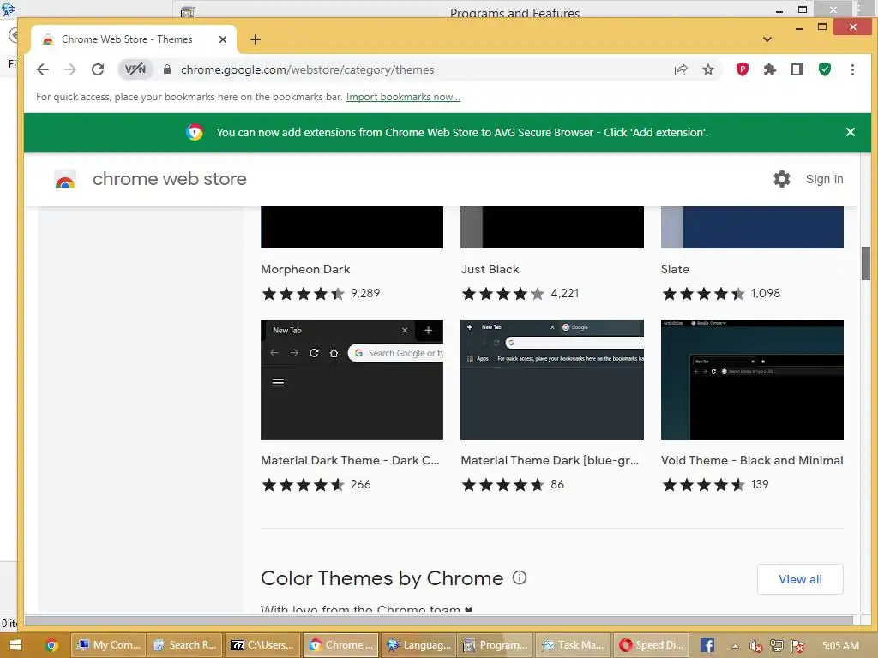878x658 pixels.
Task: Click the forward navigation arrow
Action: pyautogui.click(x=70, y=69)
